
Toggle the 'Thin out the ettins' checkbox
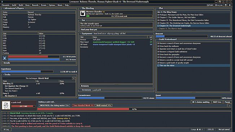[x=158, y=66]
